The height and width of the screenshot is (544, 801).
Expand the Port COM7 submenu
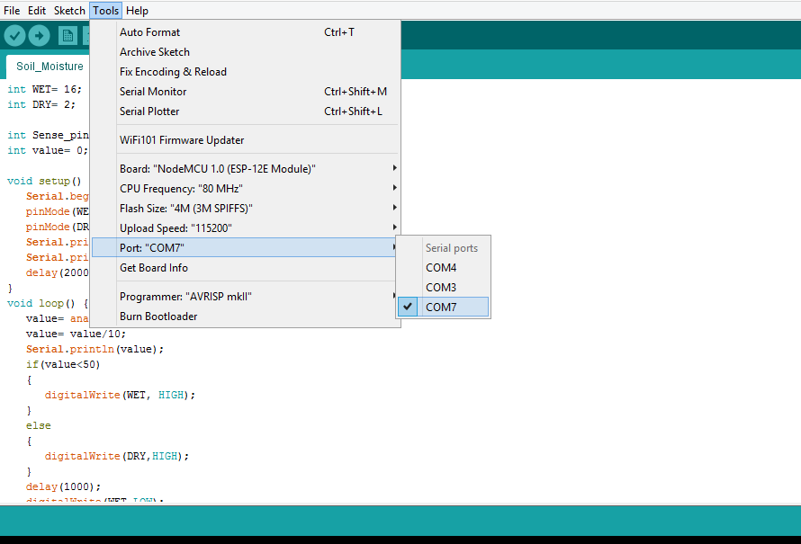point(245,247)
